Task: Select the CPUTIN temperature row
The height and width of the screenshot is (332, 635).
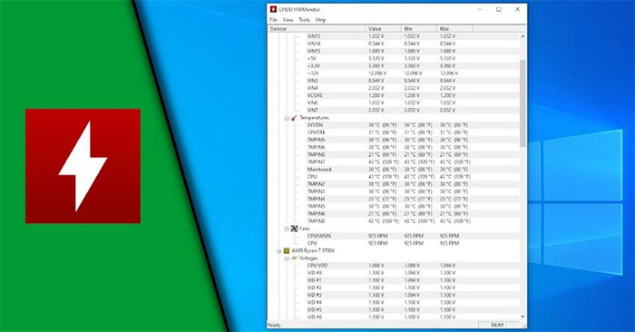Action: (394, 132)
